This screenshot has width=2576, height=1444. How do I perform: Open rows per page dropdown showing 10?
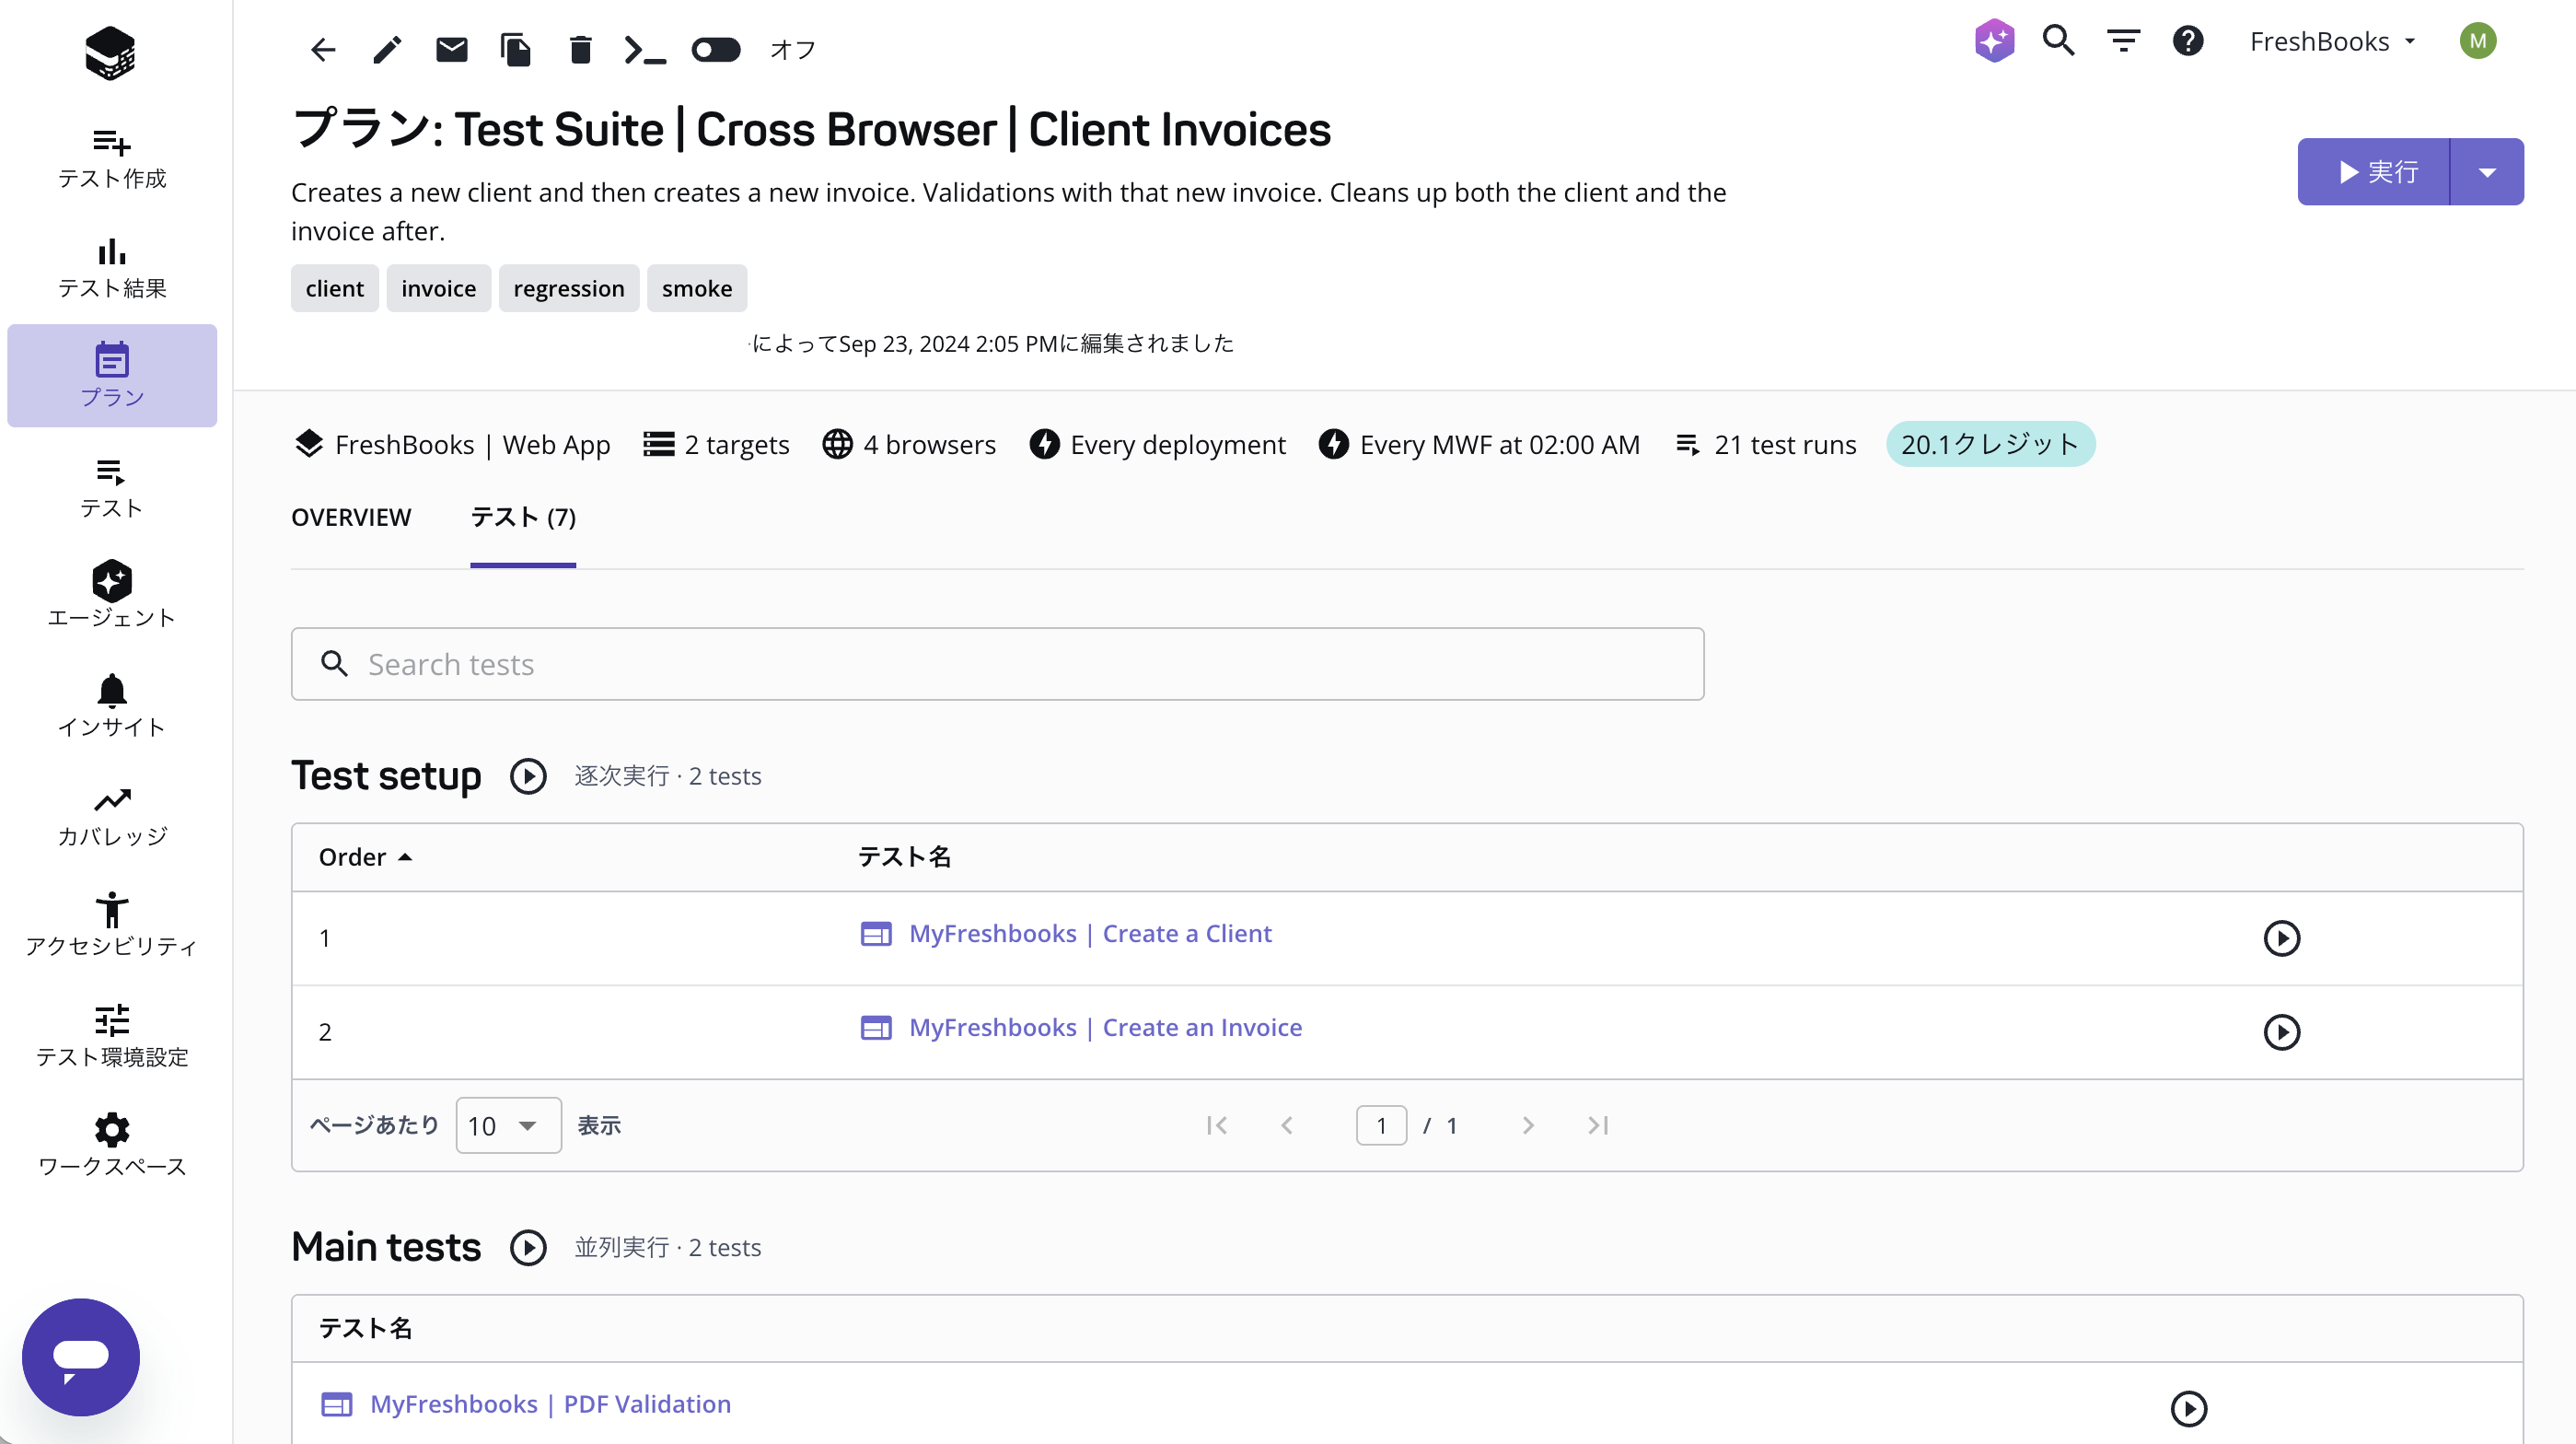tap(508, 1125)
